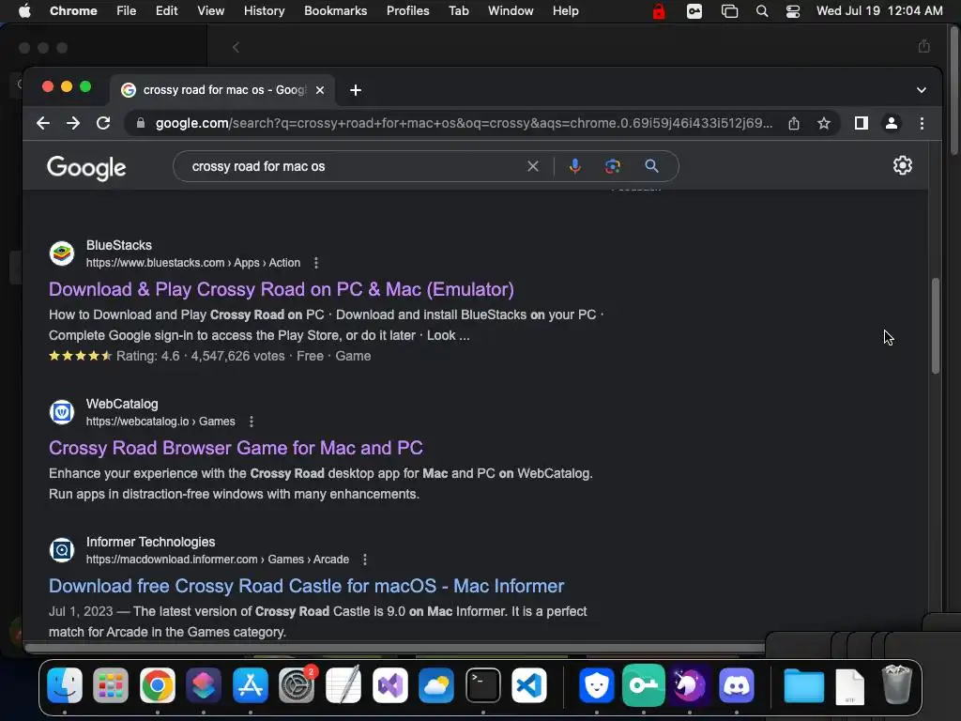Click the WebCatalog site favicon
Image resolution: width=961 pixels, height=721 pixels.
click(x=62, y=412)
